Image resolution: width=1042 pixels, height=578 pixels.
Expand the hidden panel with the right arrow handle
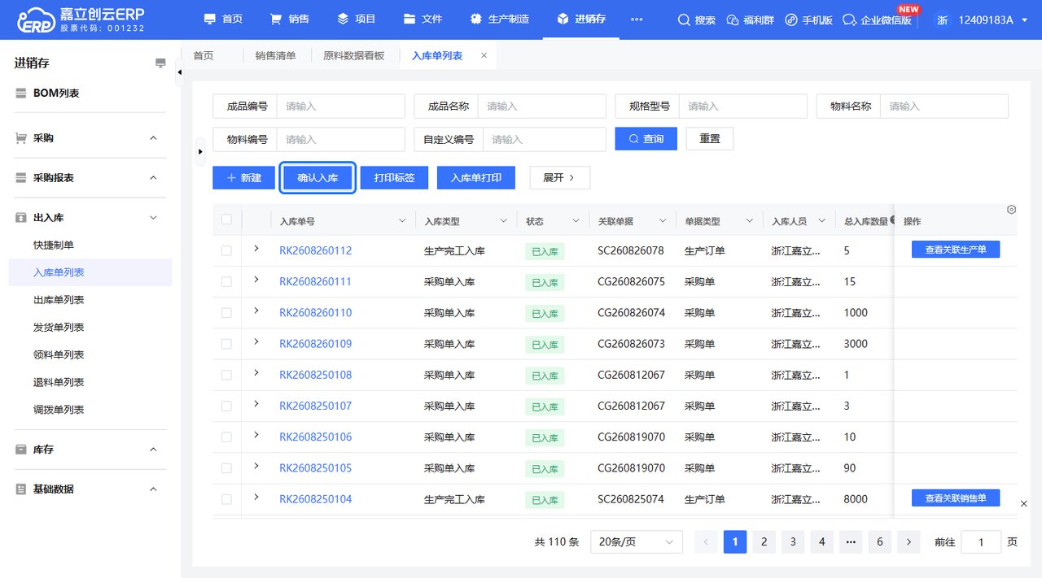200,151
